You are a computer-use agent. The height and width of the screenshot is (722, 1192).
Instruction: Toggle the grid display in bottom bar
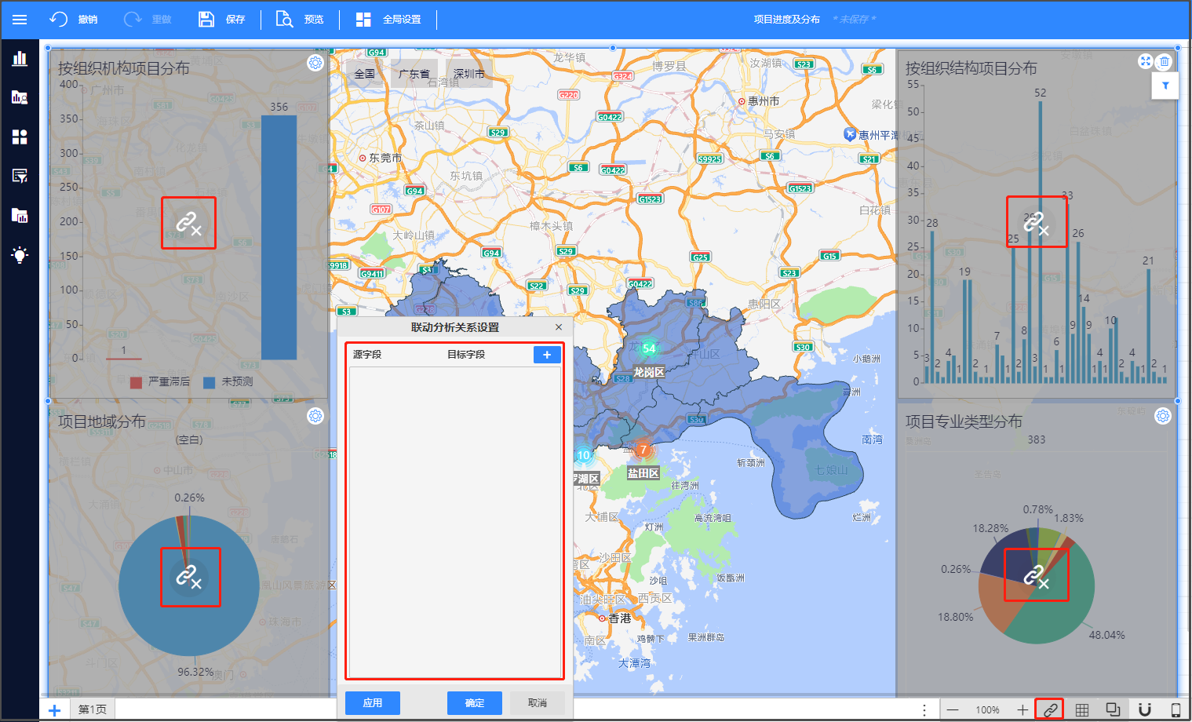[x=1082, y=709]
